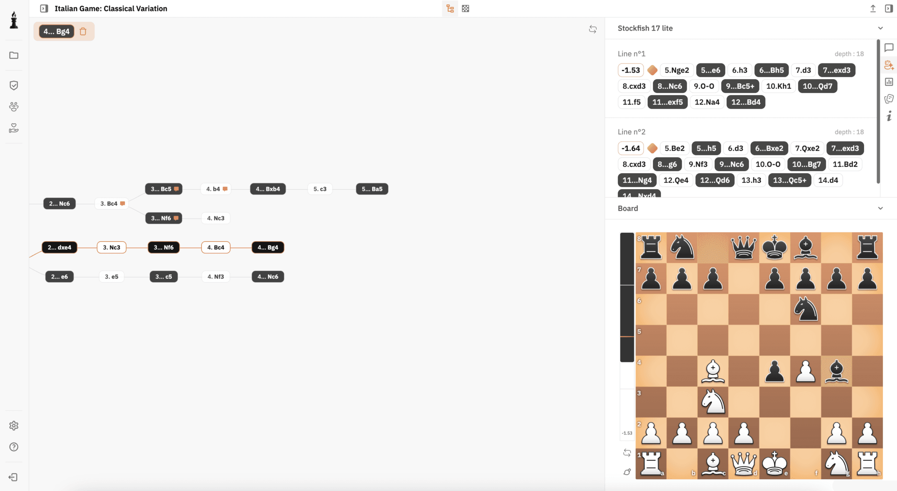Viewport: 897px width, 491px height.
Task: Select the 2... Nc6 tree node
Action: tap(60, 203)
